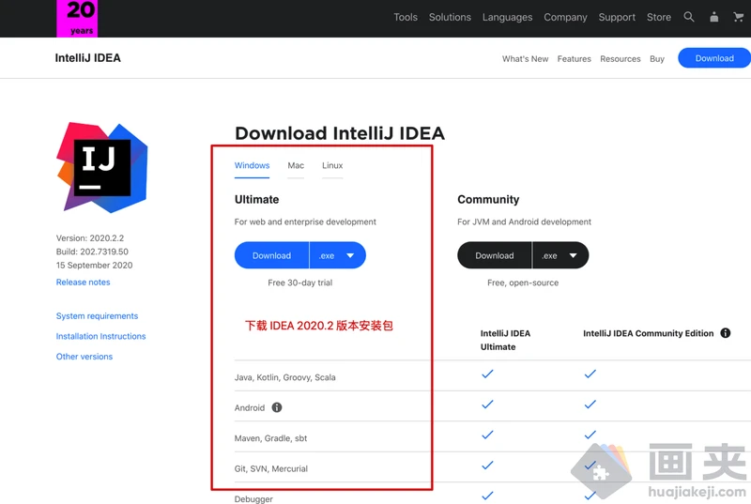The image size is (751, 504).
Task: Open the user account icon
Action: click(x=713, y=17)
